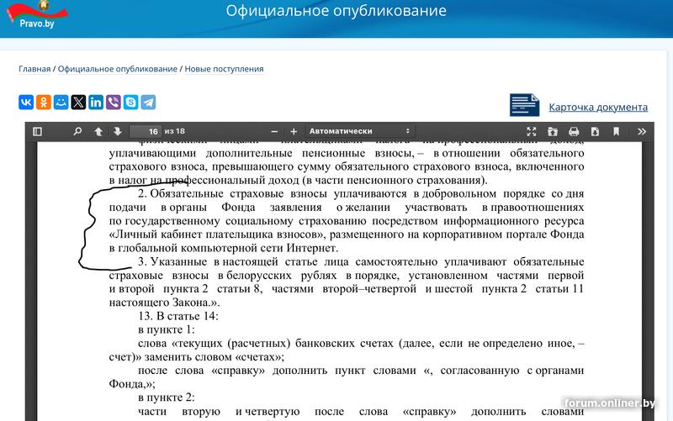Share via Odnoklassniki icon
Viewport: 673px width, 421px height.
[x=44, y=103]
